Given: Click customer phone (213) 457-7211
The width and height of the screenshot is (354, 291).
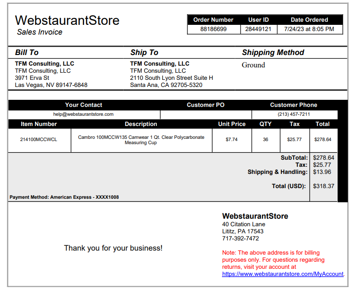Looking at the screenshot, I should point(294,114).
